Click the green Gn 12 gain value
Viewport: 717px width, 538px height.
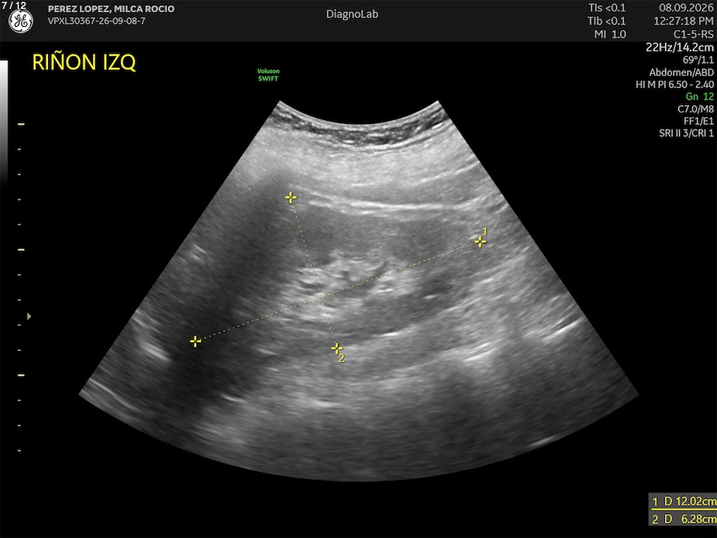pyautogui.click(x=700, y=96)
